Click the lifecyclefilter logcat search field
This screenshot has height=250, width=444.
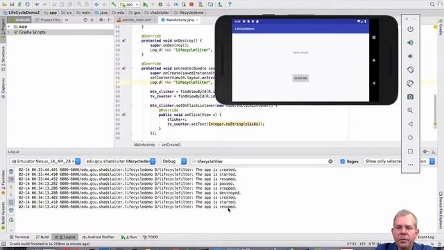262,161
